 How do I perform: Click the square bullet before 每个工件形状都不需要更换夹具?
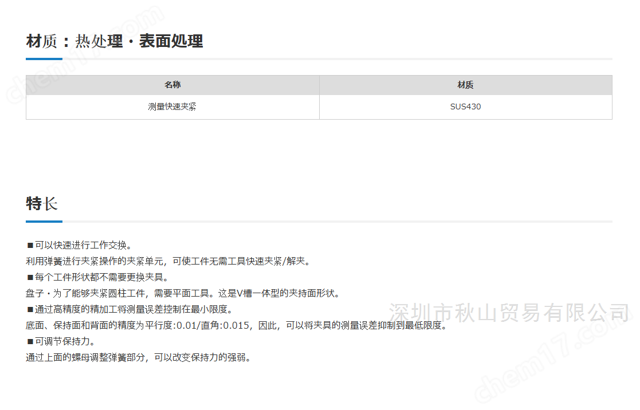pyautogui.click(x=30, y=277)
